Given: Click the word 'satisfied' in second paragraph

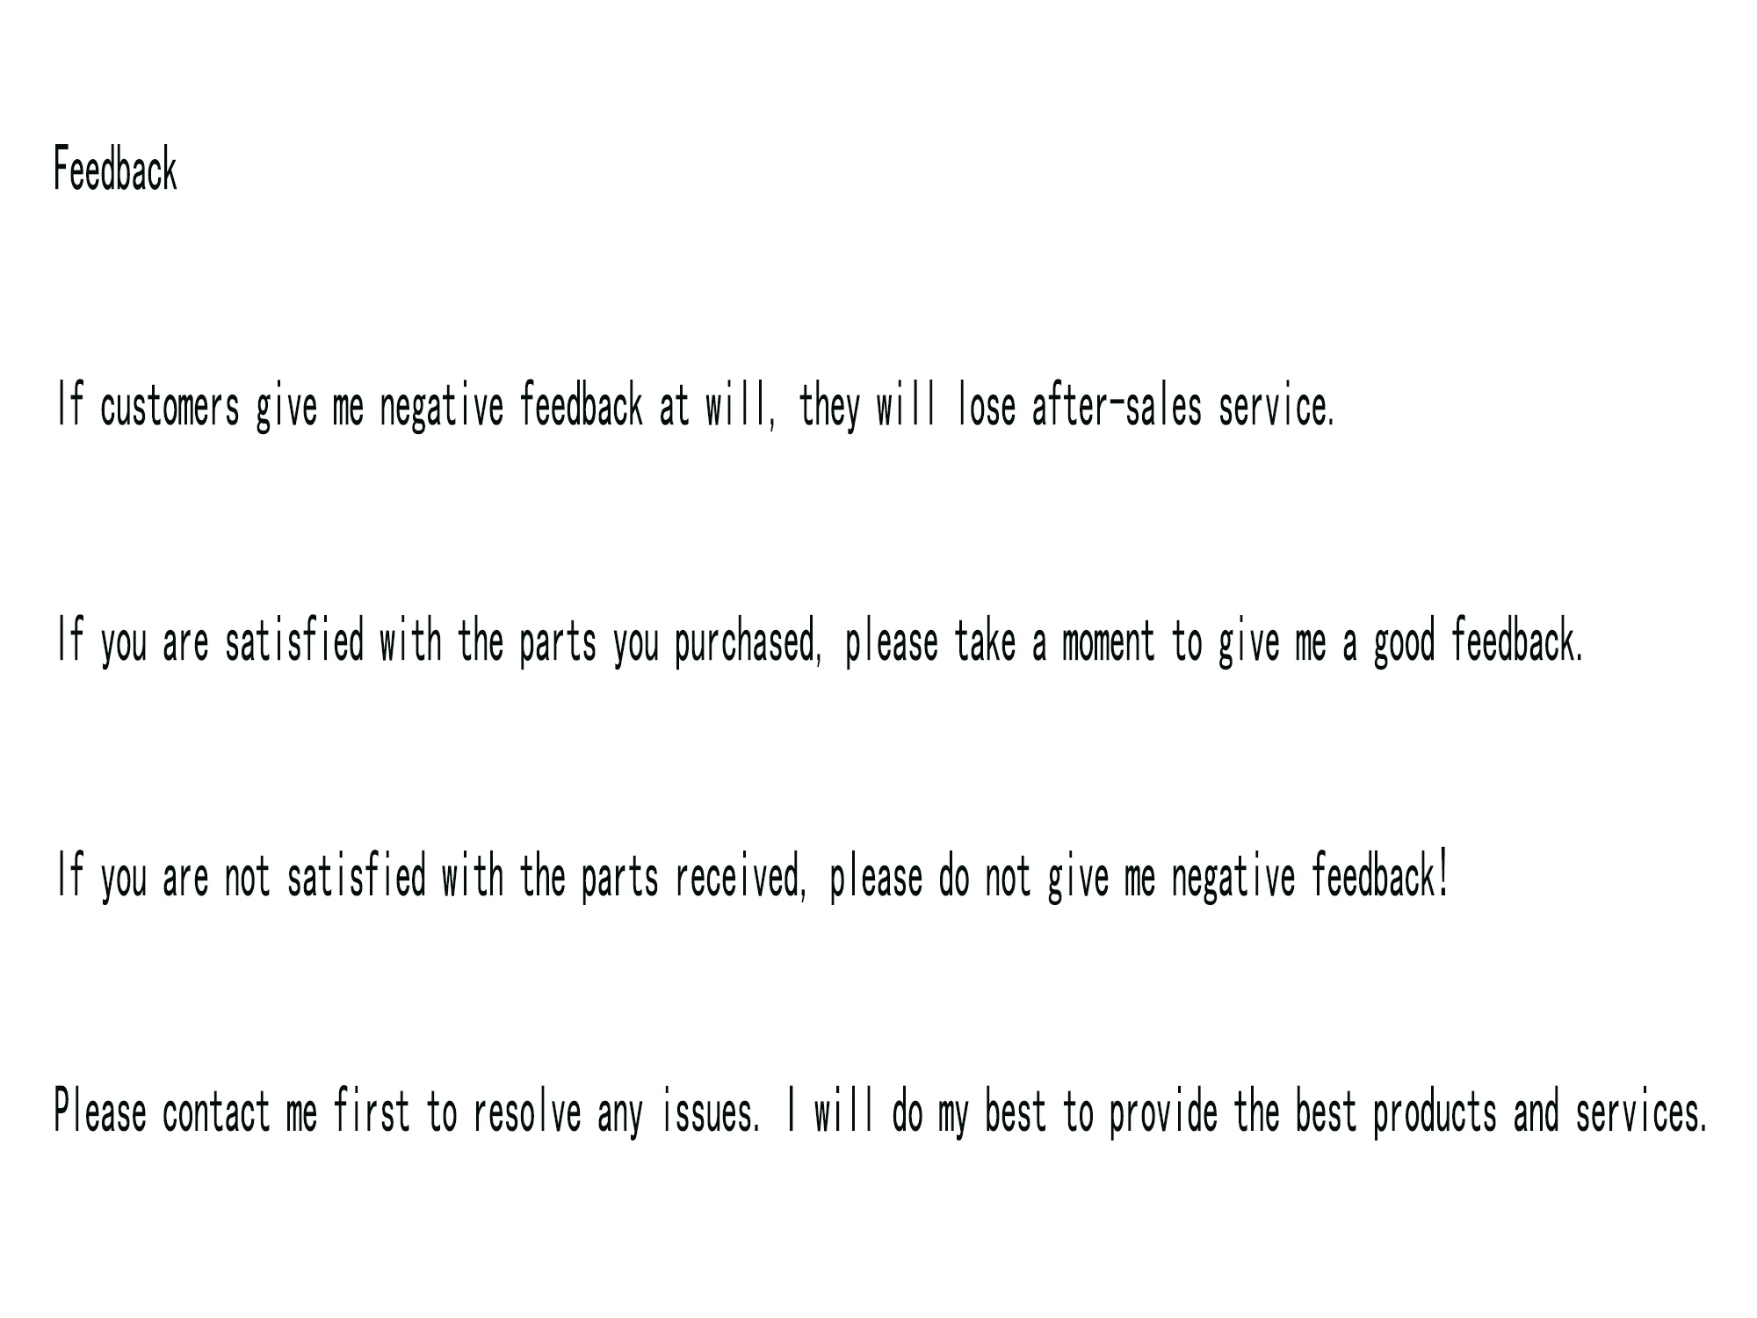Looking at the screenshot, I should coord(294,641).
